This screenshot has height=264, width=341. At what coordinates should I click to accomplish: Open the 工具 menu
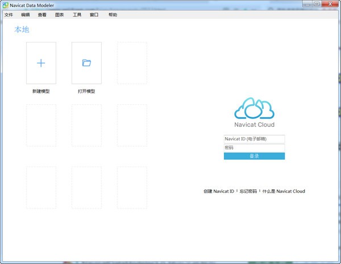(77, 15)
